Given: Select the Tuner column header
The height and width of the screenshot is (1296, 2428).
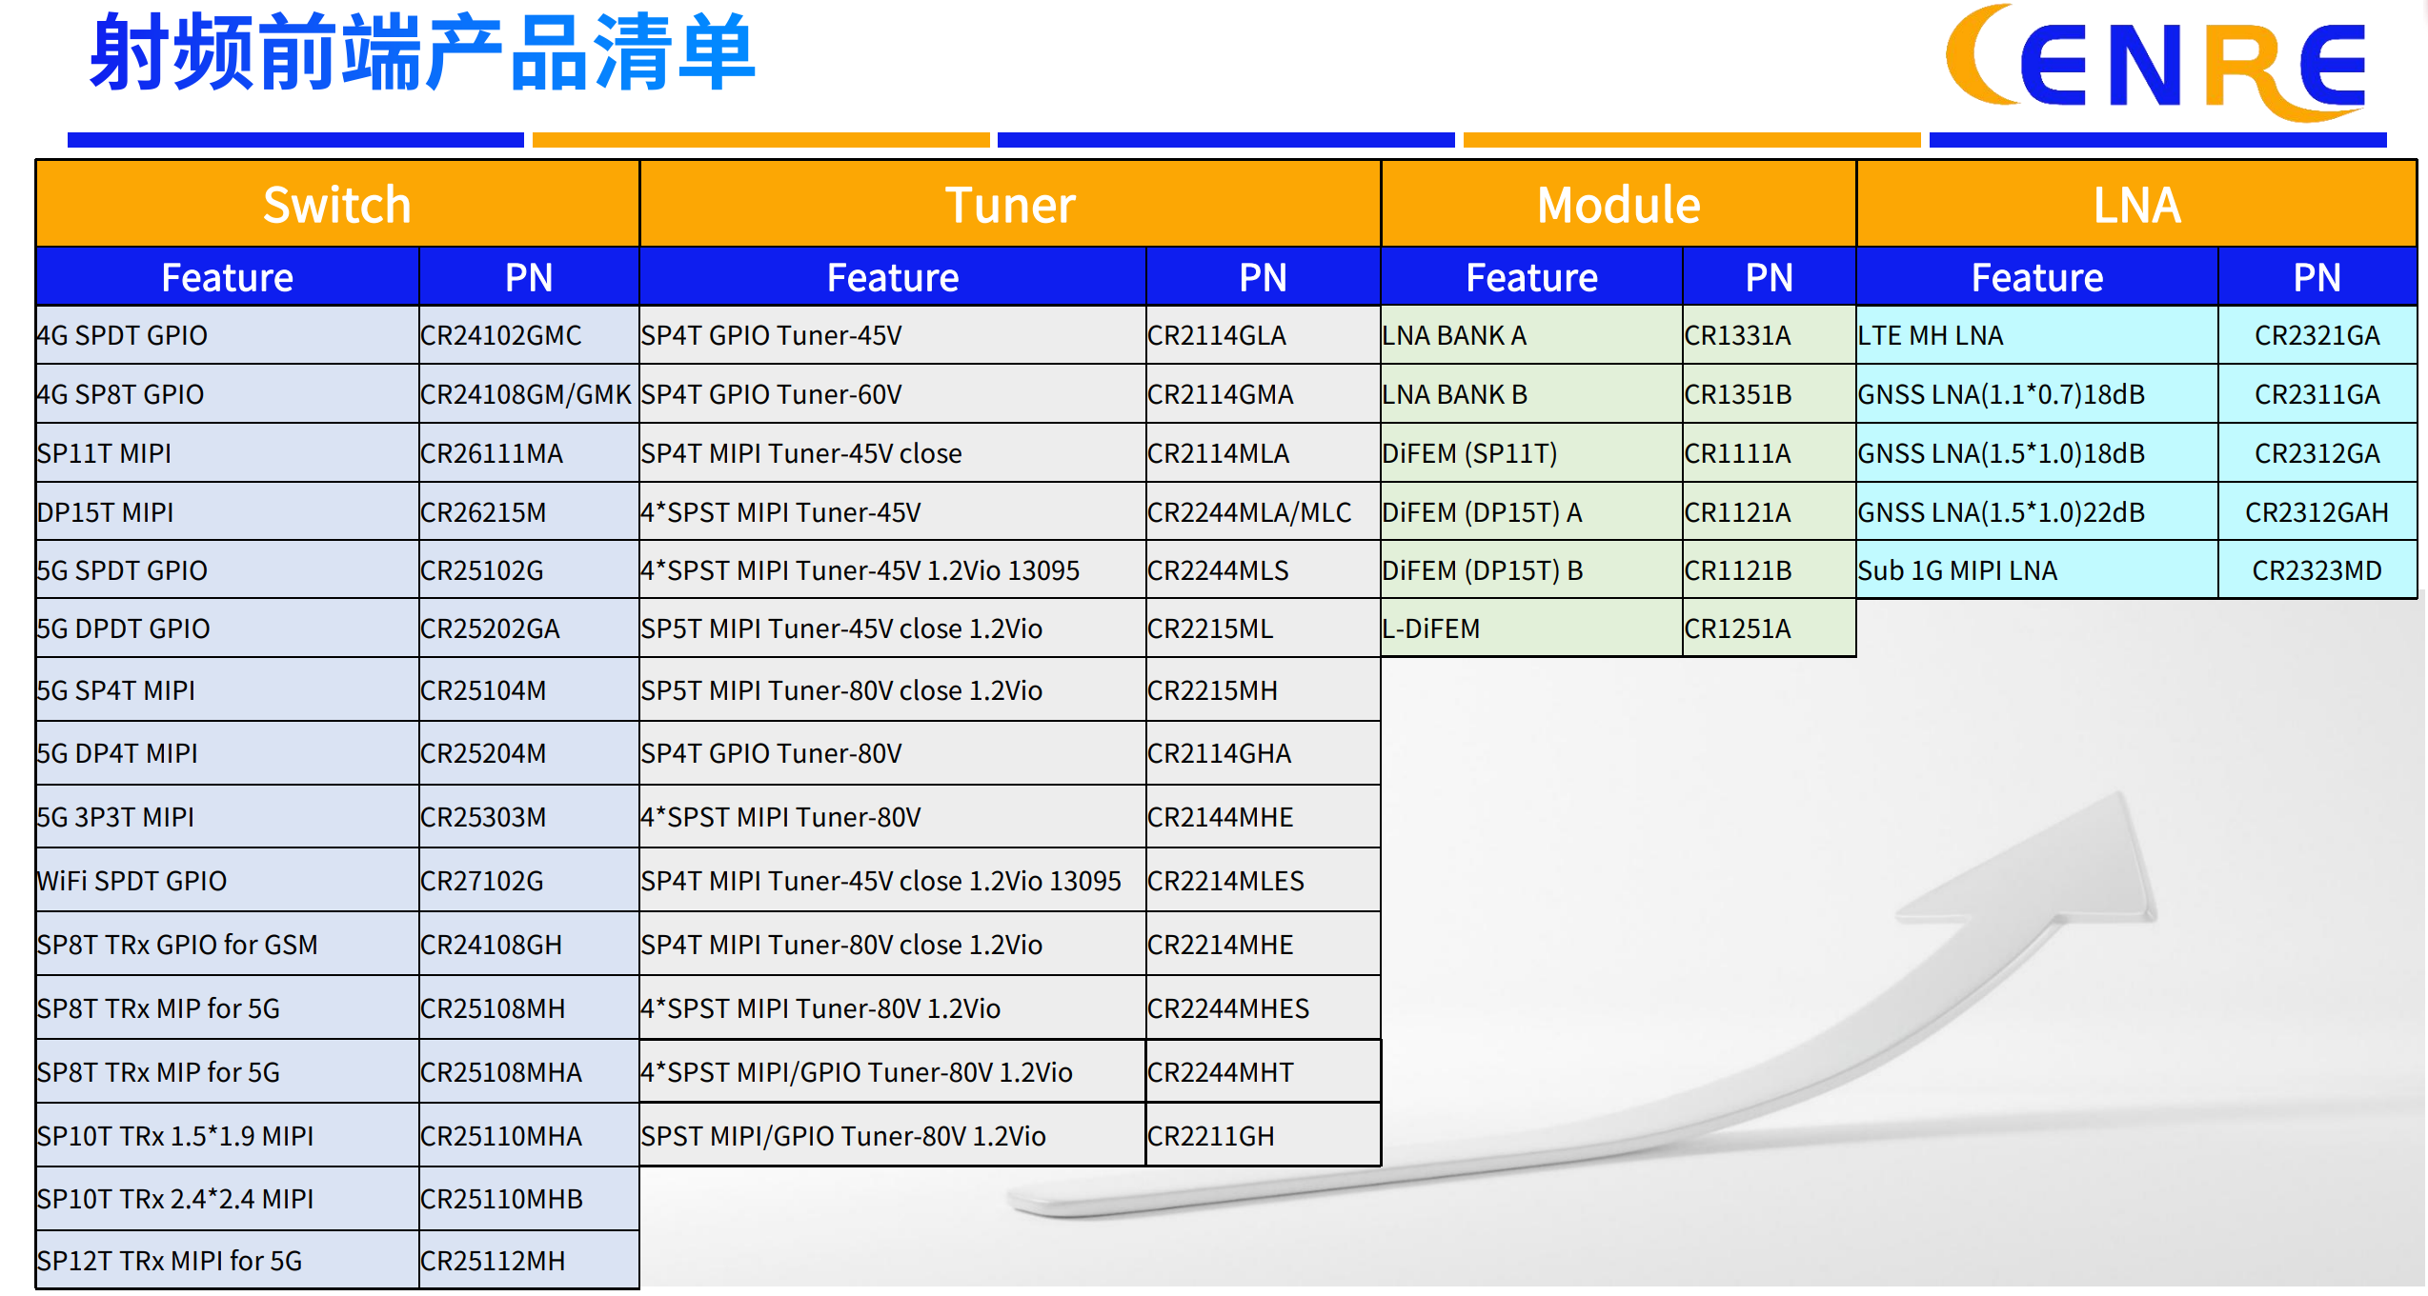Looking at the screenshot, I should (x=1010, y=204).
